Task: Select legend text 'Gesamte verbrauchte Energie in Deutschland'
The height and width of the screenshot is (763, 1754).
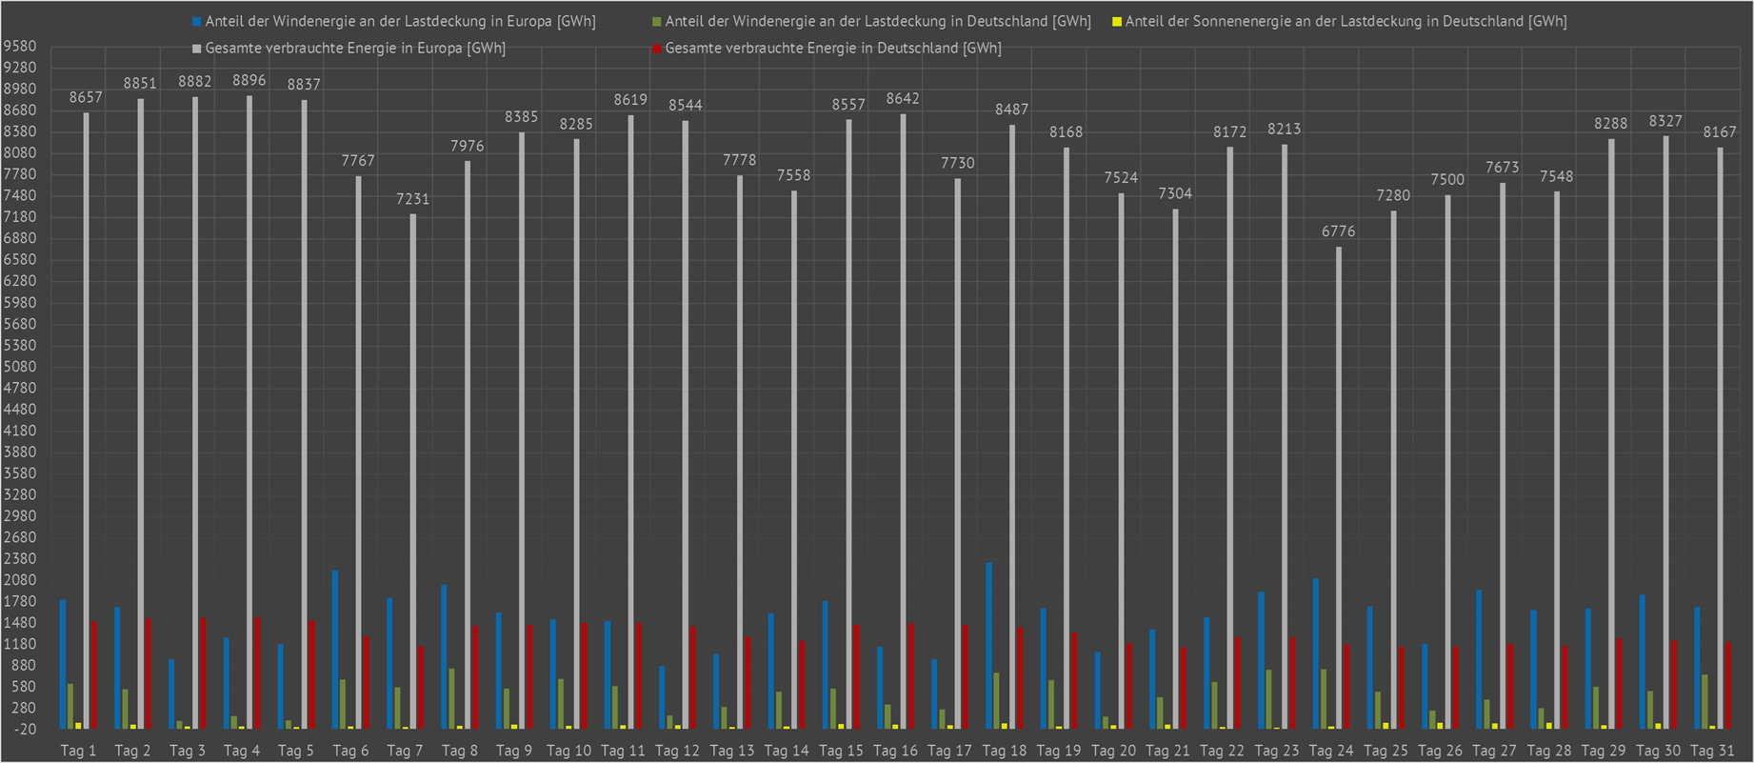Action: 832,48
